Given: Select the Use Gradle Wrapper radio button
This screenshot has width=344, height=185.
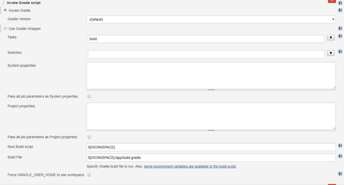Looking at the screenshot, I should click(5, 28).
